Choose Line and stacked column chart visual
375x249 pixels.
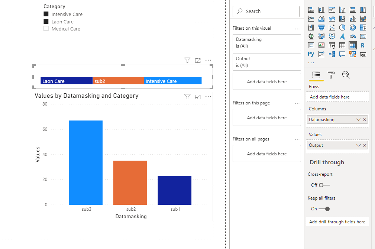point(342,19)
